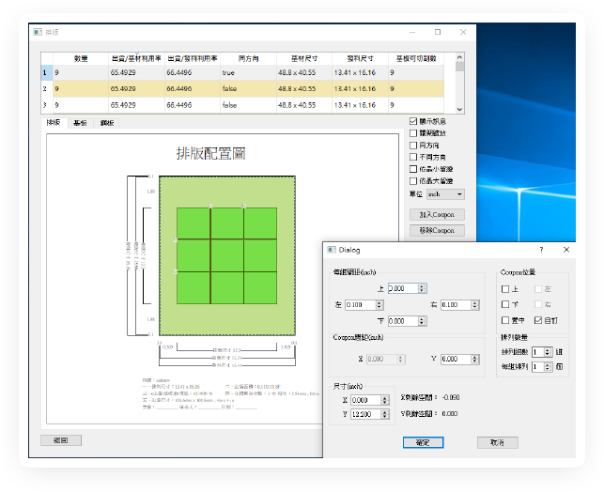604x492 pixels.
Task: Click the 上 margin spinner arrows
Action: 423,289
